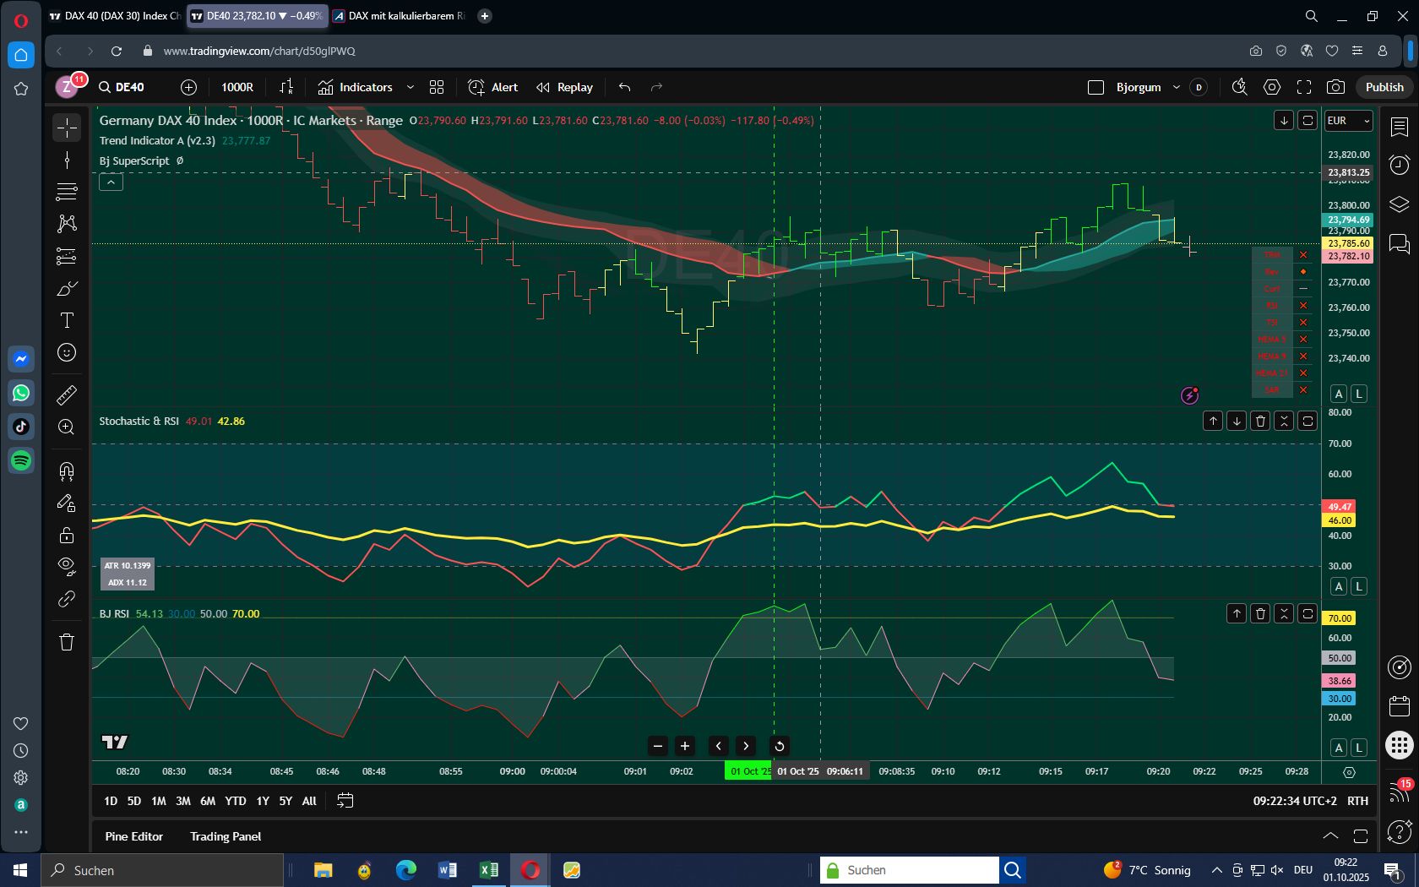The image size is (1419, 887).
Task: Click the 01 Oct '25 timeline marker
Action: click(748, 771)
